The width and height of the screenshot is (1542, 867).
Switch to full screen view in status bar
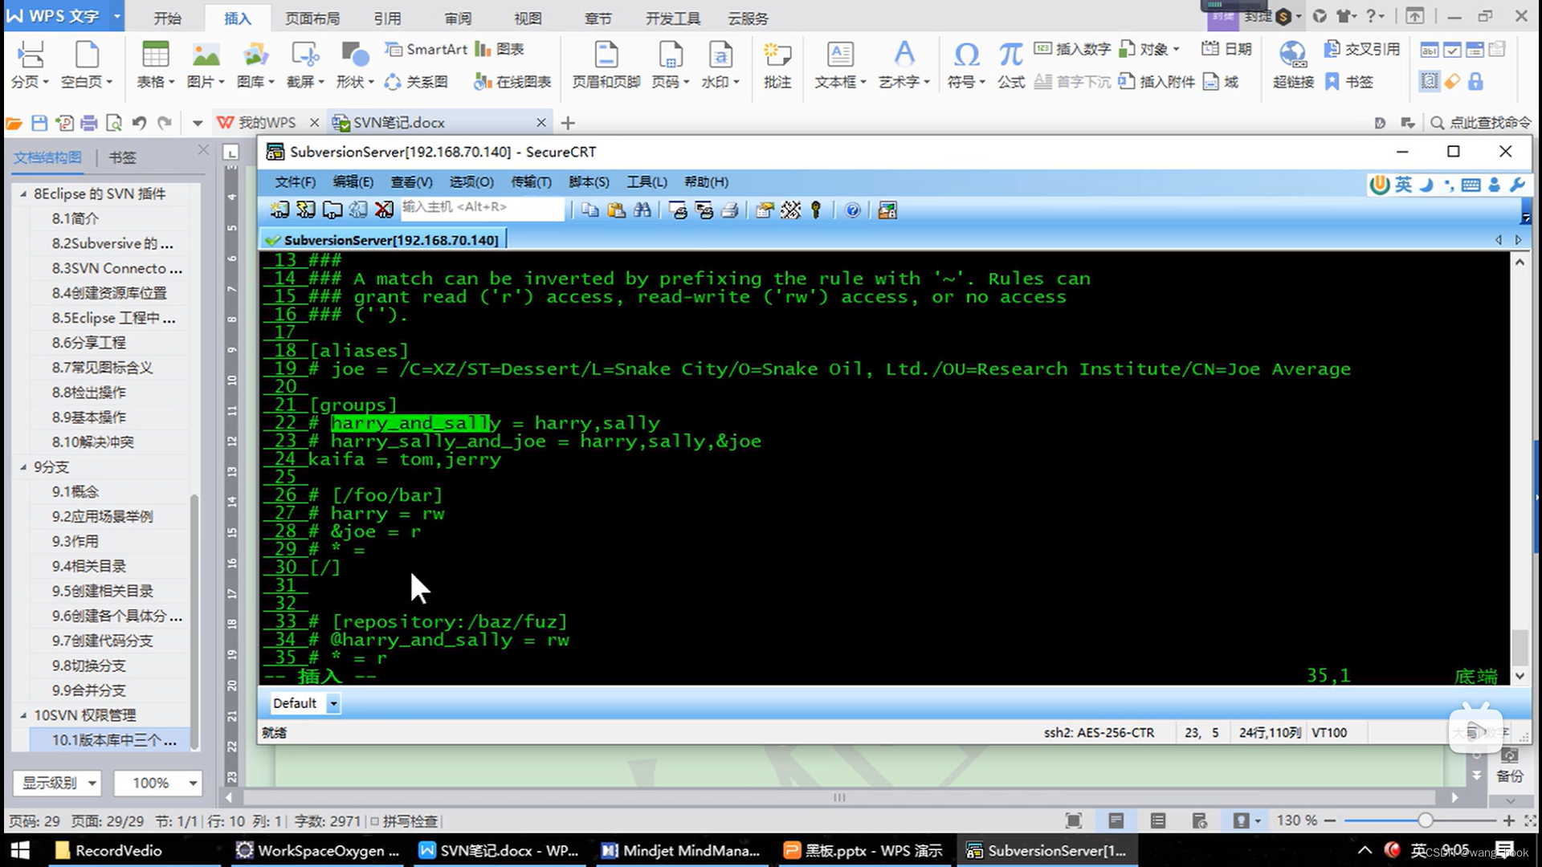point(1074,820)
